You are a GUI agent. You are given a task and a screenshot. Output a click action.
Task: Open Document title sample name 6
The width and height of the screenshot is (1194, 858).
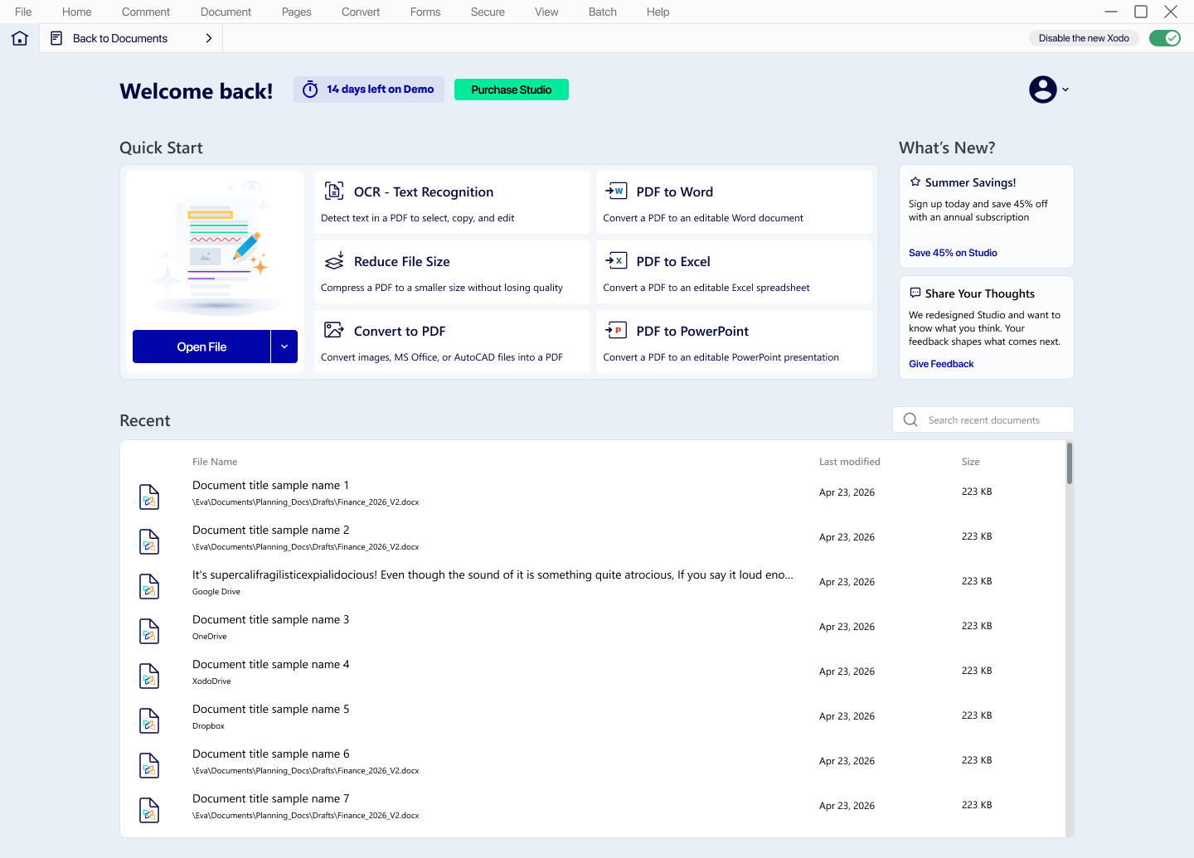[x=592, y=761]
